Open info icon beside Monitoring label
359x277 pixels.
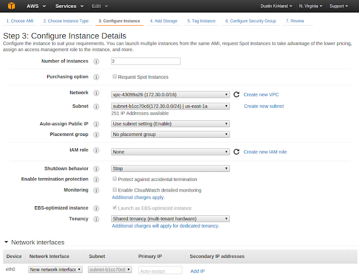(96, 190)
